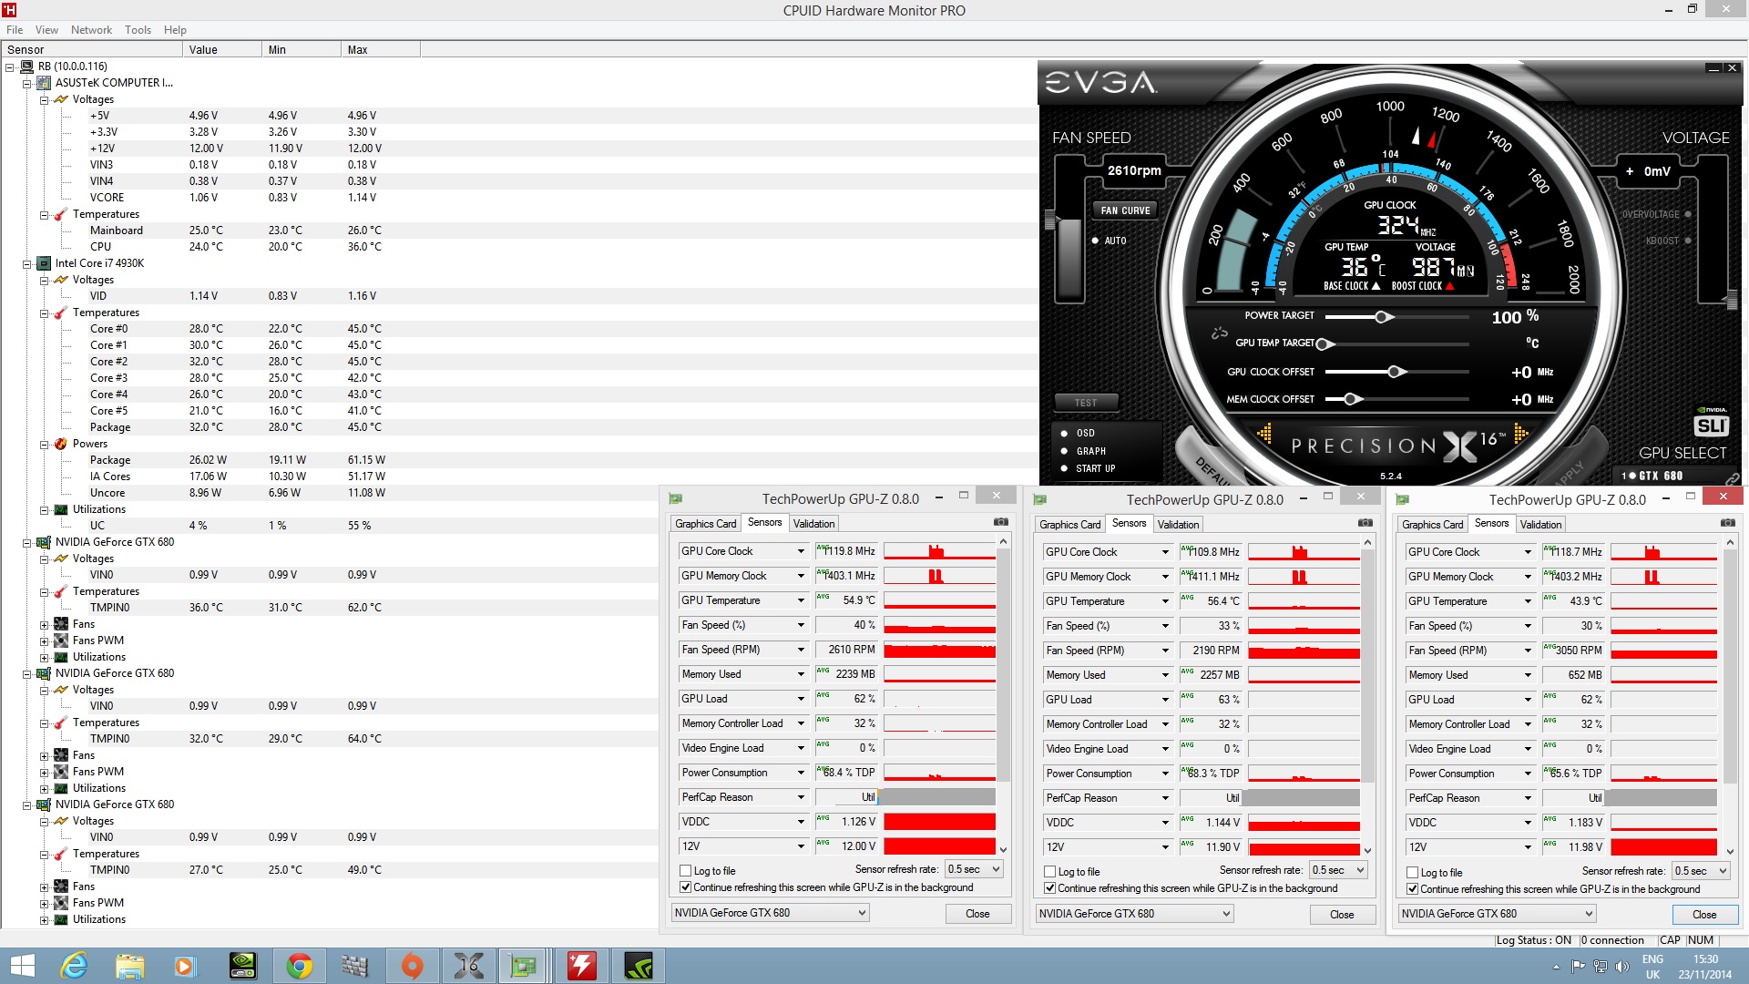
Task: Click the left GPU-Z sensors scrollbar down arrow
Action: point(1003,849)
